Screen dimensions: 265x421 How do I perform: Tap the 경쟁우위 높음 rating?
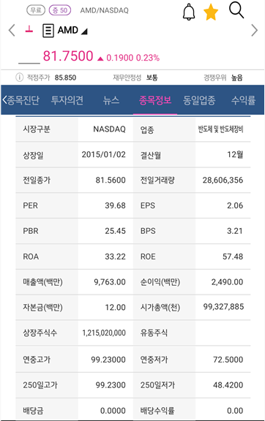[237, 77]
